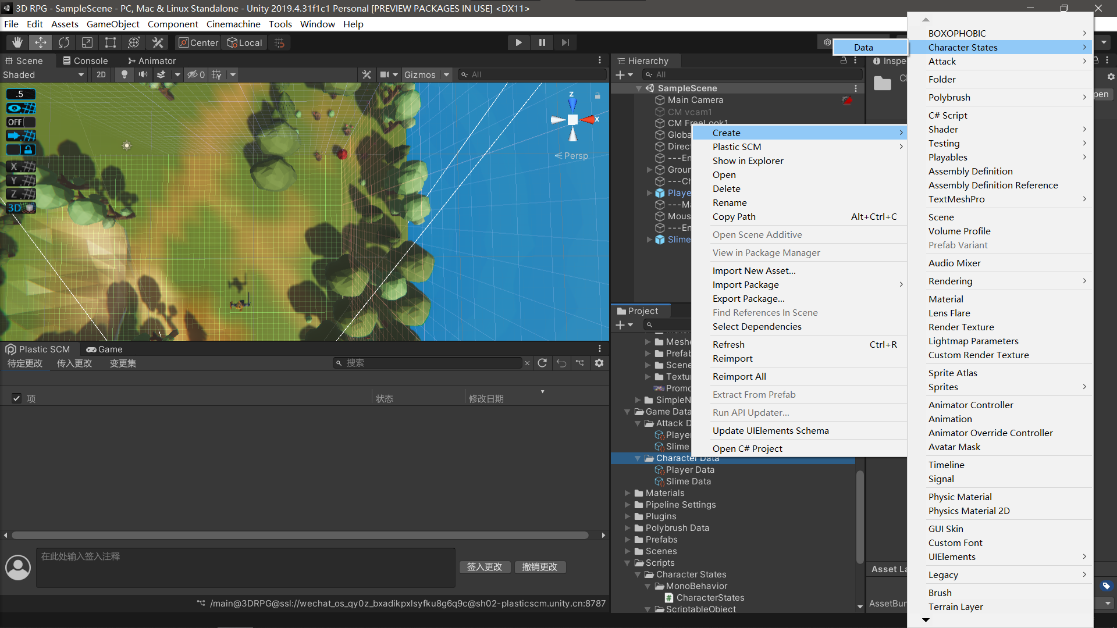Open Plastic SCM settings gear
The height and width of the screenshot is (628, 1117).
click(x=599, y=363)
